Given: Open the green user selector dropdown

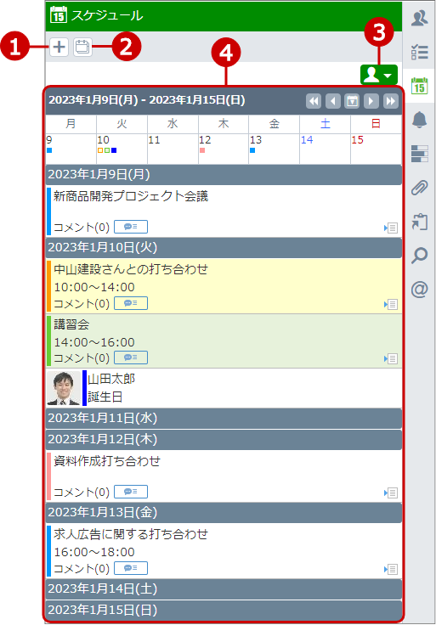Looking at the screenshot, I should click(378, 75).
